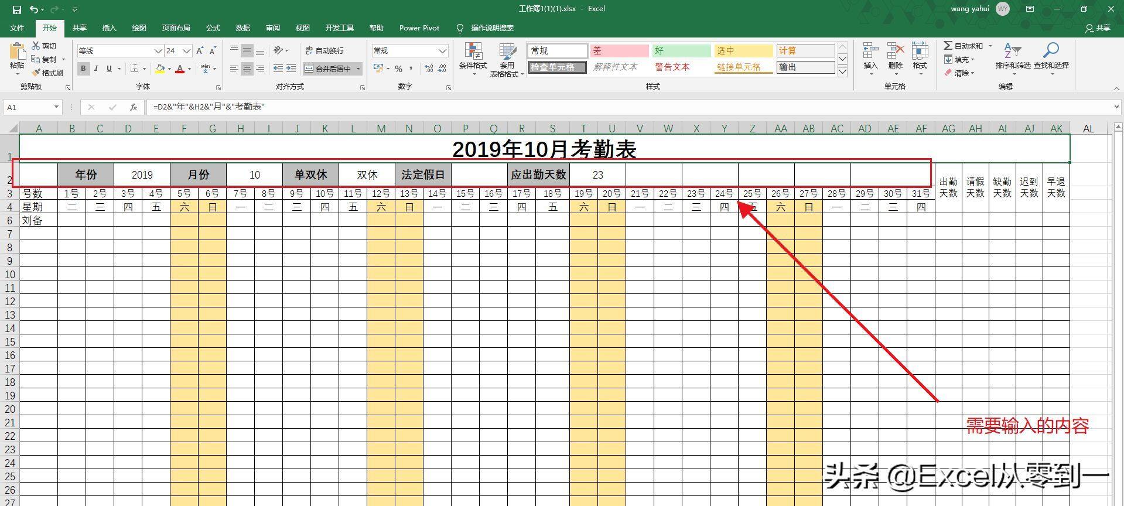
Task: Switch to the Page Layout (页面布局) tab
Action: (x=176, y=28)
